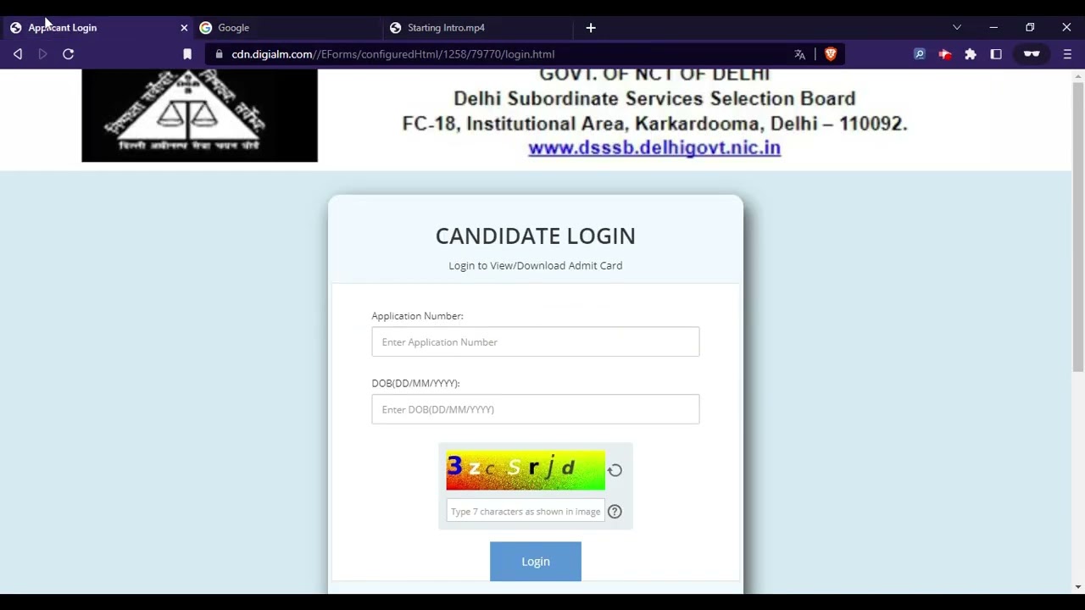This screenshot has width=1085, height=610.
Task: Close the Applicant Login tab
Action: 184,28
